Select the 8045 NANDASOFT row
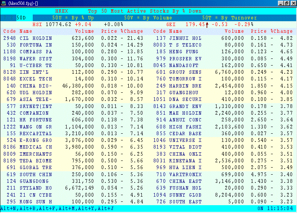 coord(223,66)
